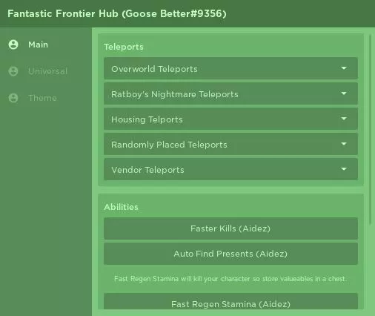375x316 pixels.
Task: Open the Randomly Placed Teleports dropdown
Action: click(230, 144)
